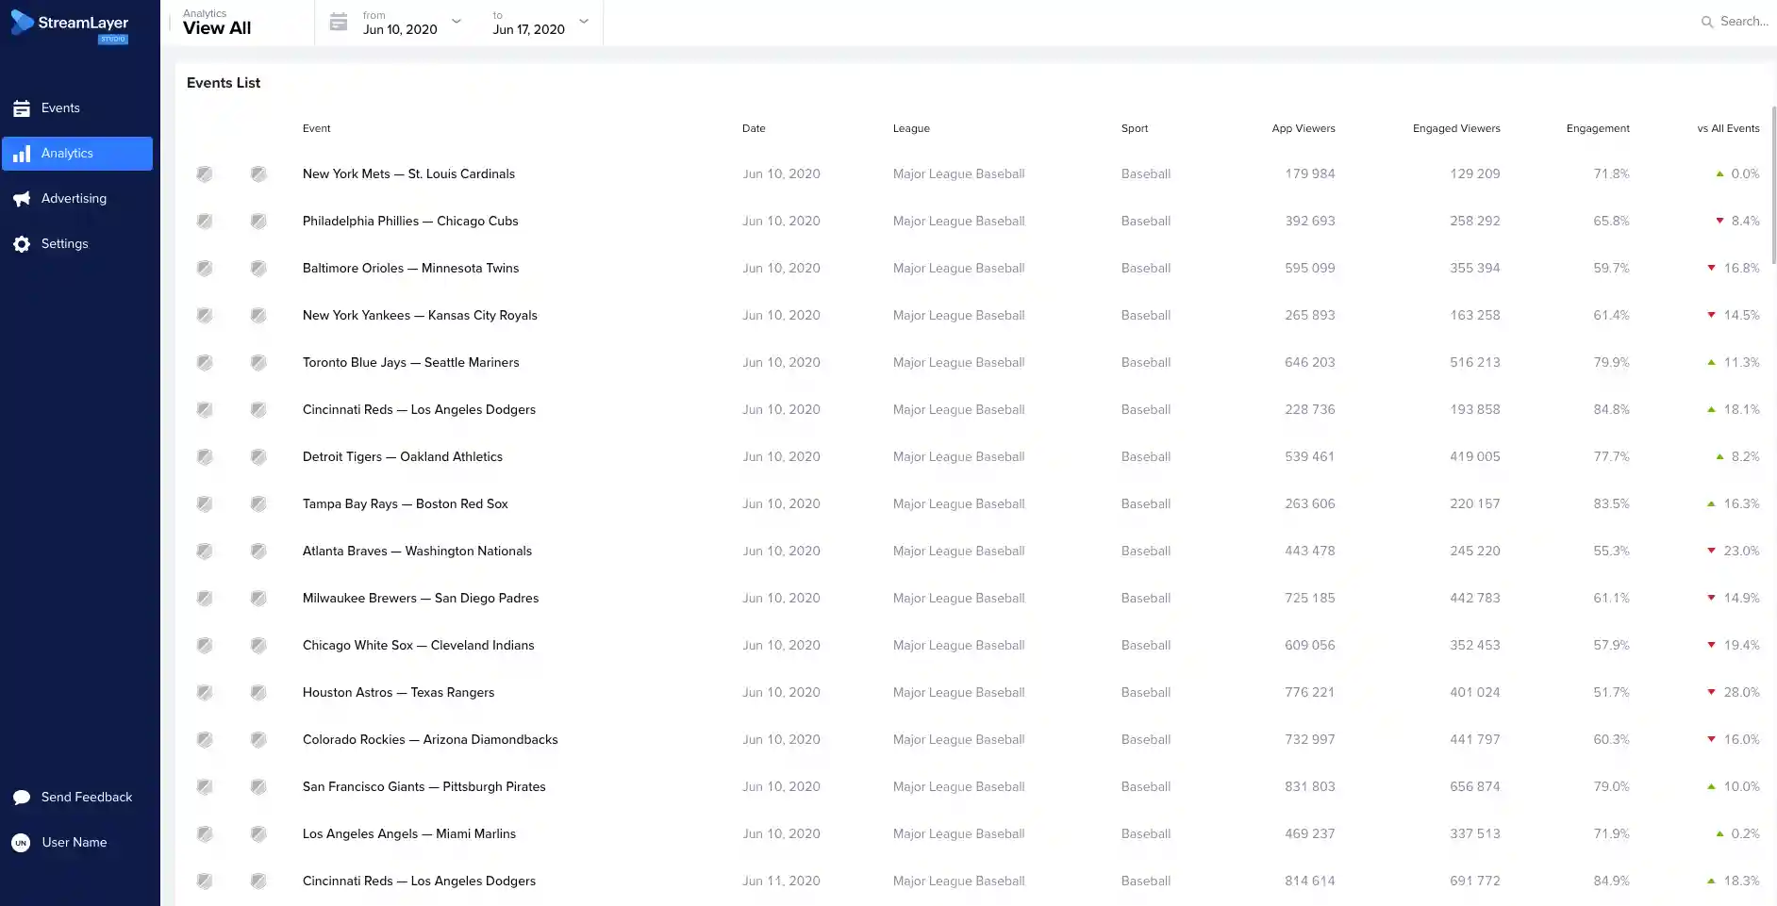Click first team logo in Astros–Rangers row
This screenshot has height=906, width=1777.
click(205, 693)
